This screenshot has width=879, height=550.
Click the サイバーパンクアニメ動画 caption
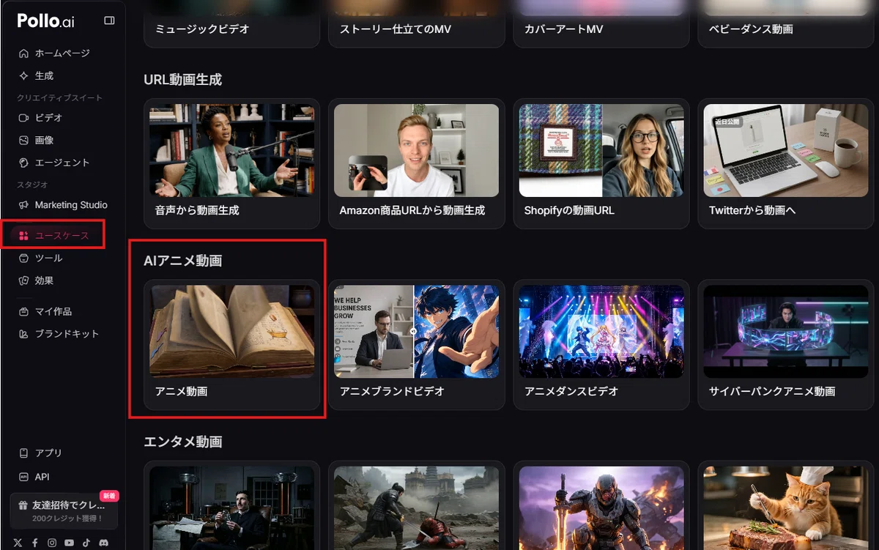pyautogui.click(x=772, y=391)
